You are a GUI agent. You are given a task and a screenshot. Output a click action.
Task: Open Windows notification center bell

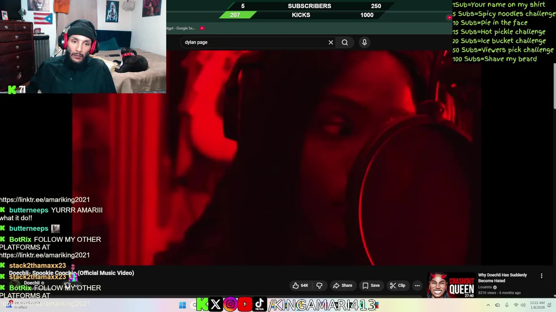(549, 305)
